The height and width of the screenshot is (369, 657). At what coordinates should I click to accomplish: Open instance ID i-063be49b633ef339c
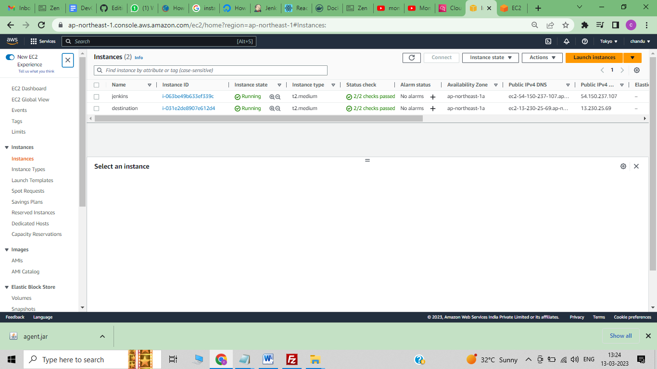(x=188, y=96)
